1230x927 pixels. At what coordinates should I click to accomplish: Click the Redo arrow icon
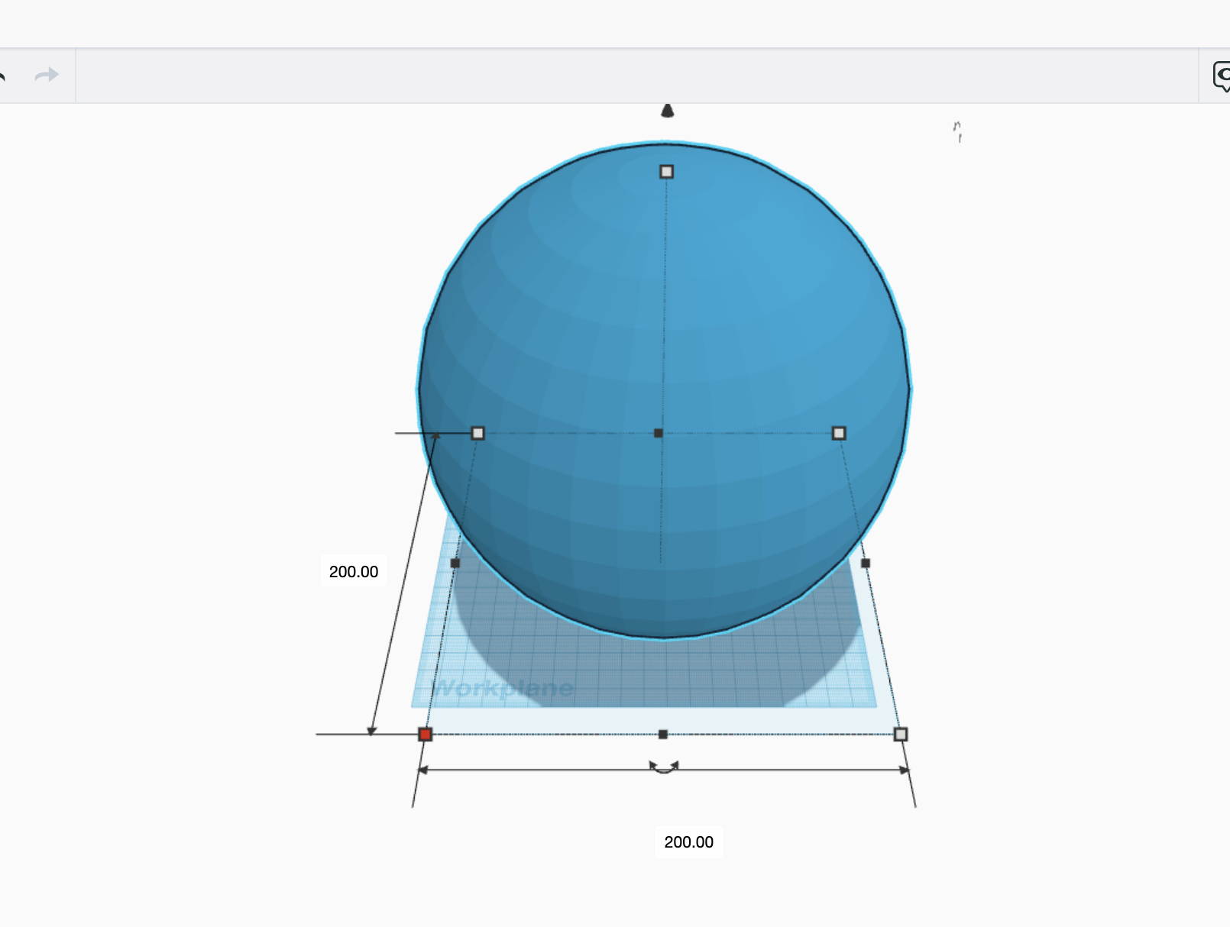tap(47, 74)
